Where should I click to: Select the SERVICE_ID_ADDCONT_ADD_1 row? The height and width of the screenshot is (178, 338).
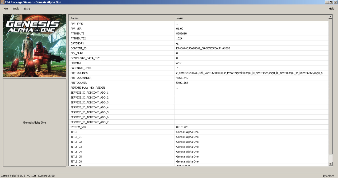[x=199, y=93]
